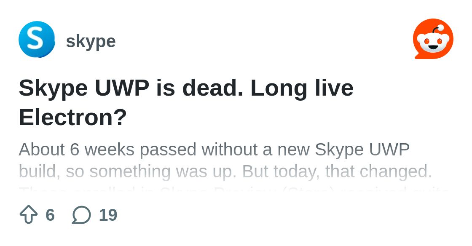Click the antenna on the Reddit mascot

pos(438,29)
